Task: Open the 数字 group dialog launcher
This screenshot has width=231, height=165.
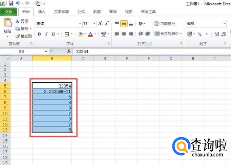Action: click(225, 44)
